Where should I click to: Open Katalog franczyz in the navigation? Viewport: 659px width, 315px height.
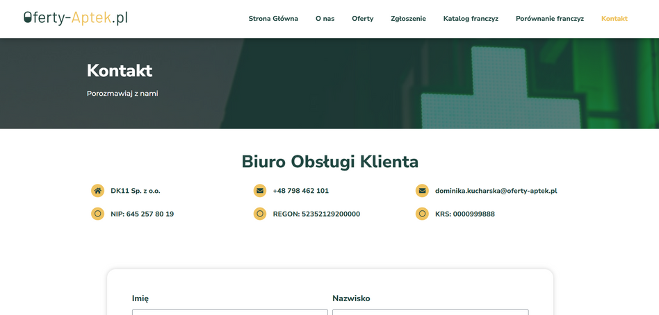point(471,19)
